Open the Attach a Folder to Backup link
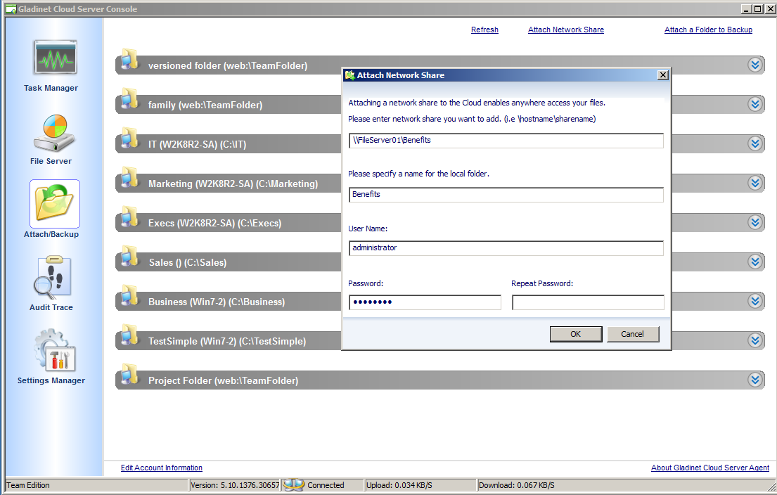Viewport: 777px width, 495px height. click(708, 30)
